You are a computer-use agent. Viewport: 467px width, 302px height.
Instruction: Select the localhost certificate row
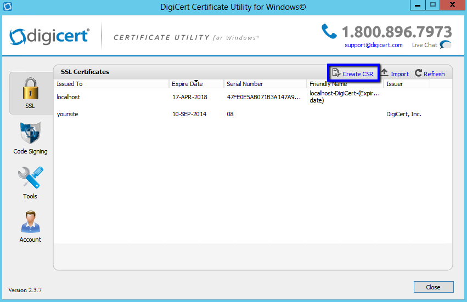tap(253, 97)
